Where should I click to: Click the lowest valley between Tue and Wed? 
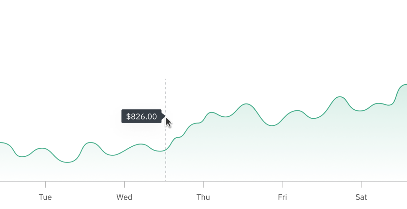pyautogui.click(x=67, y=162)
